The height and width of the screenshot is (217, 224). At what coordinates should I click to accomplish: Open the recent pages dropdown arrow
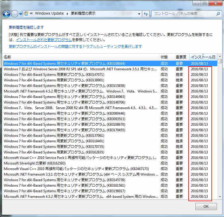pos(20,14)
